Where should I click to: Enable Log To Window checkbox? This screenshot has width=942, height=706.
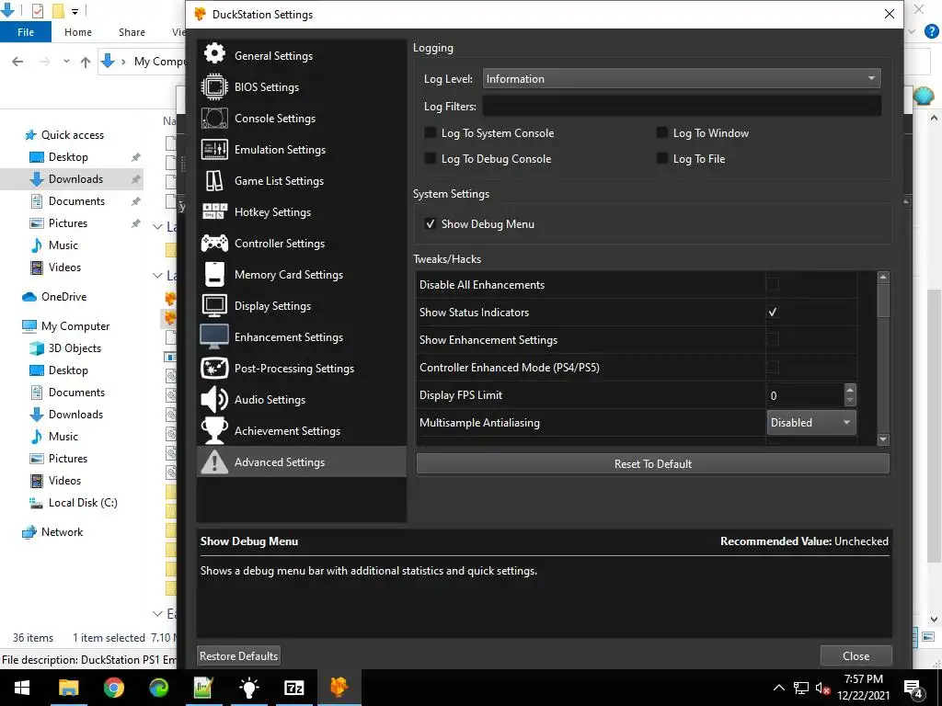tap(662, 132)
